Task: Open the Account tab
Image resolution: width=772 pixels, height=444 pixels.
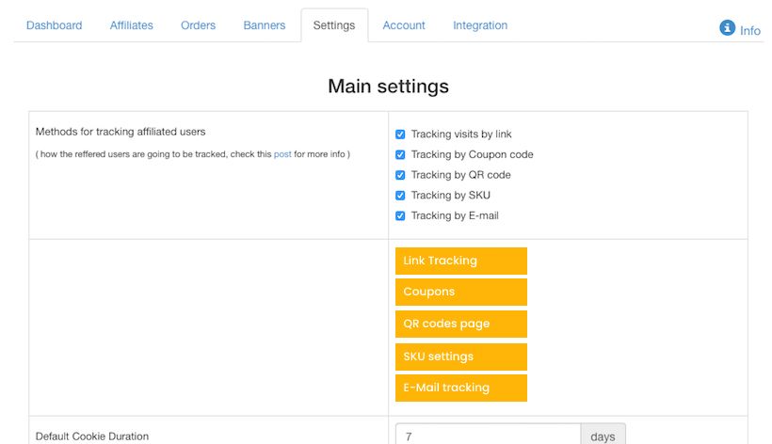Action: (404, 25)
